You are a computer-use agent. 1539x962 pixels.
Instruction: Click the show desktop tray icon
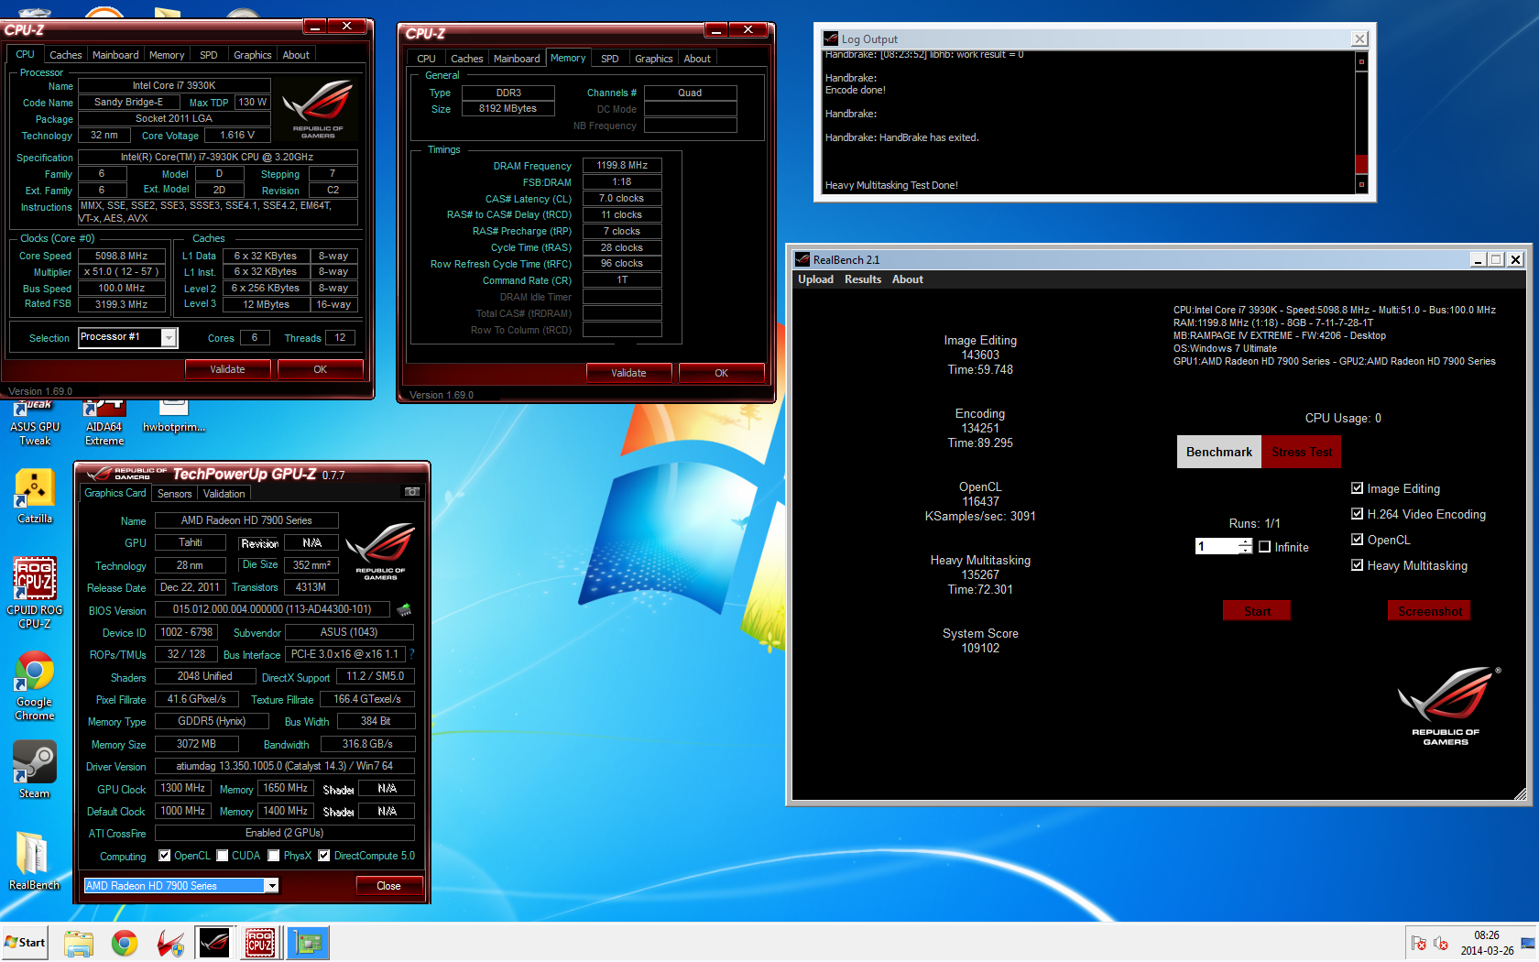1527,943
